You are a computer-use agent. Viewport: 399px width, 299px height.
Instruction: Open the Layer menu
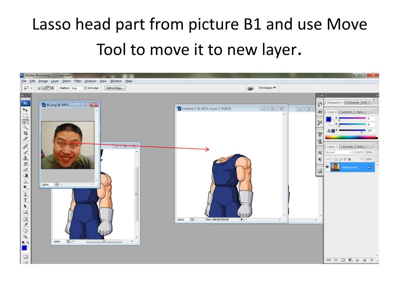click(x=55, y=81)
